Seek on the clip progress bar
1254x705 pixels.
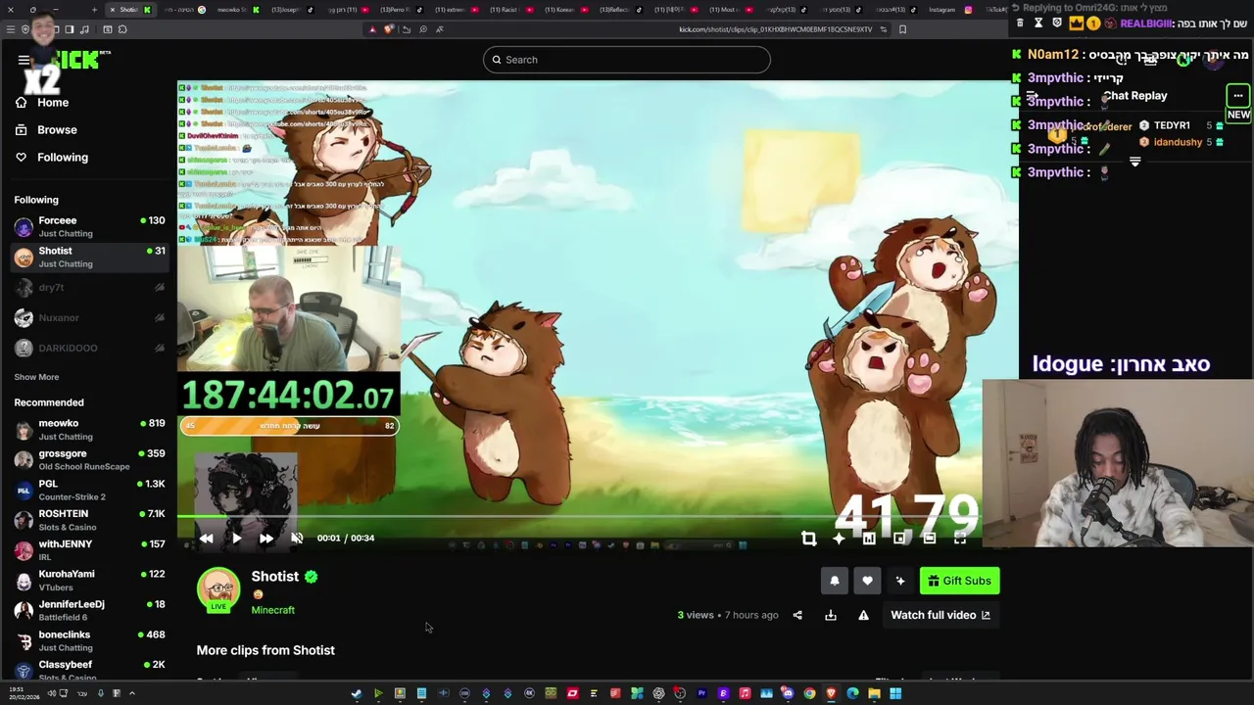(x=578, y=516)
